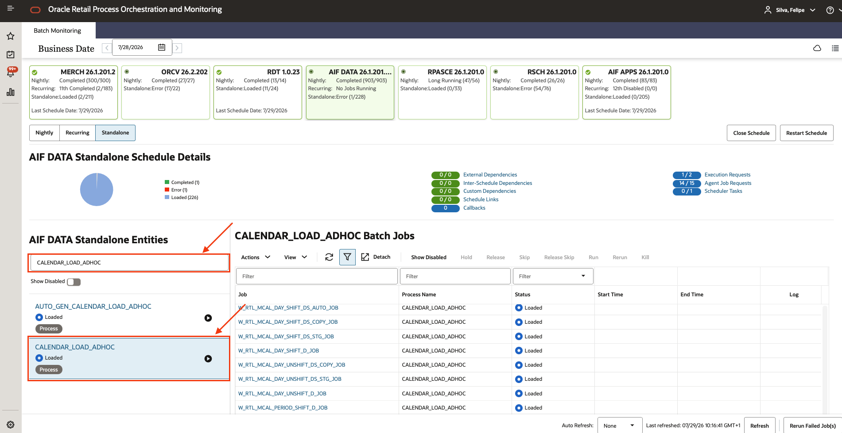Open the Reports bar chart icon
Image resolution: width=842 pixels, height=433 pixels.
[11, 92]
